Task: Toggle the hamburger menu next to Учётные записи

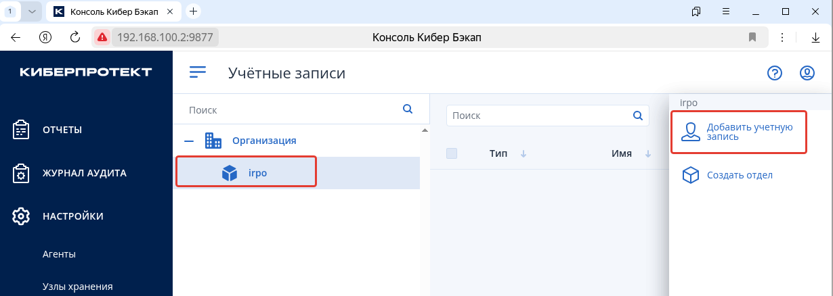Action: [197, 72]
